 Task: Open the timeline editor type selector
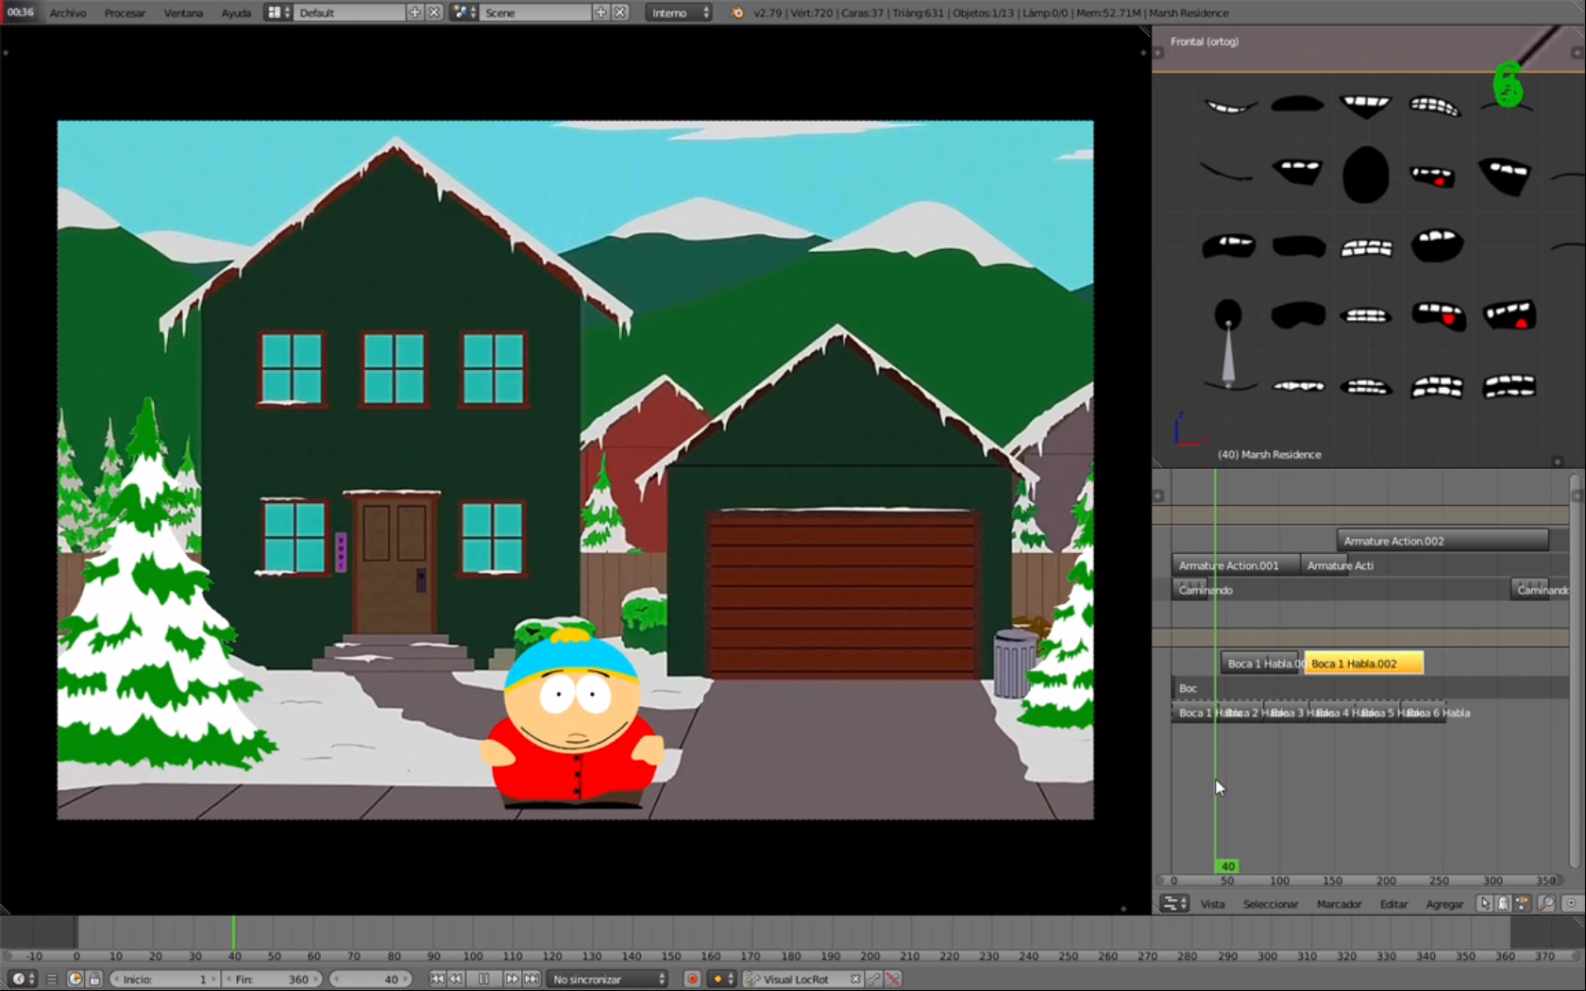[x=23, y=980]
